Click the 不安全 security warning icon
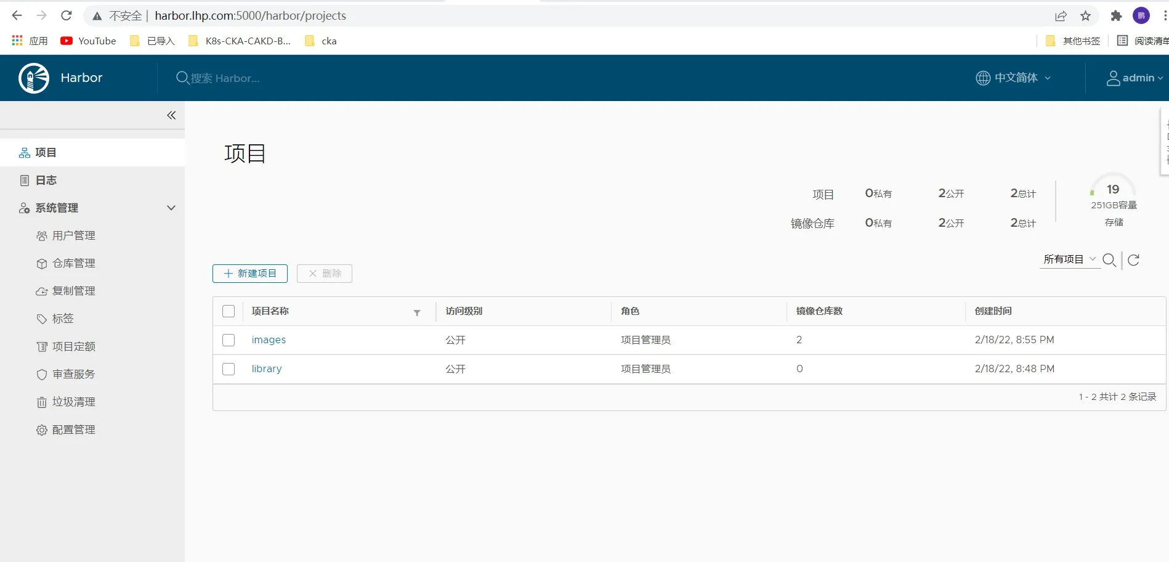 click(97, 16)
